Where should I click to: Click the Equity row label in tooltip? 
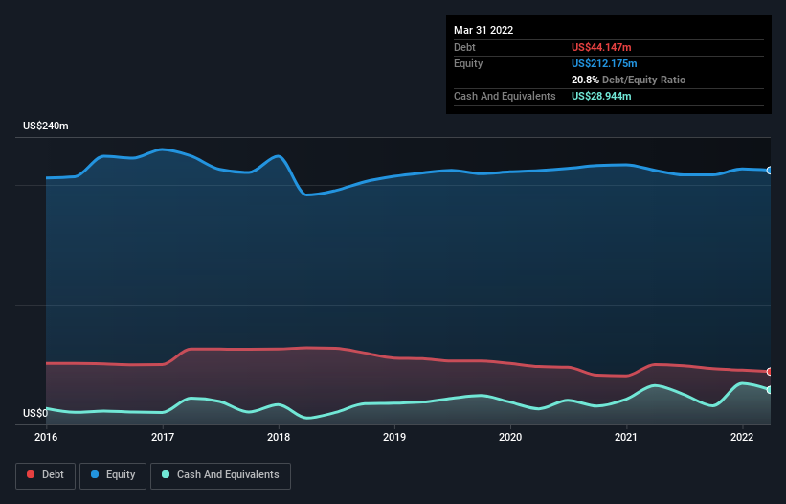pyautogui.click(x=468, y=63)
